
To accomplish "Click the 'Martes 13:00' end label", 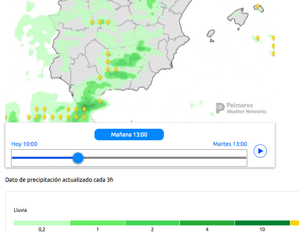I will click(x=230, y=144).
